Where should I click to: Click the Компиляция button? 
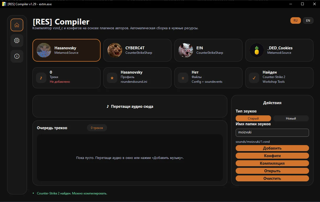pyautogui.click(x=272, y=163)
